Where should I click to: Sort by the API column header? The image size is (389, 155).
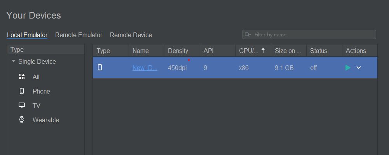click(x=218, y=51)
